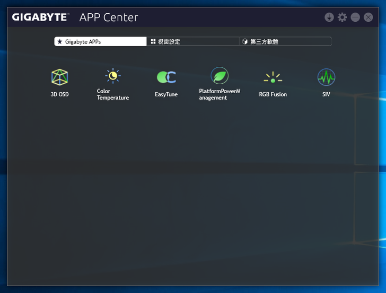This screenshot has height=293, width=386.
Task: Open the Color Temperature sun icon
Action: pyautogui.click(x=112, y=76)
